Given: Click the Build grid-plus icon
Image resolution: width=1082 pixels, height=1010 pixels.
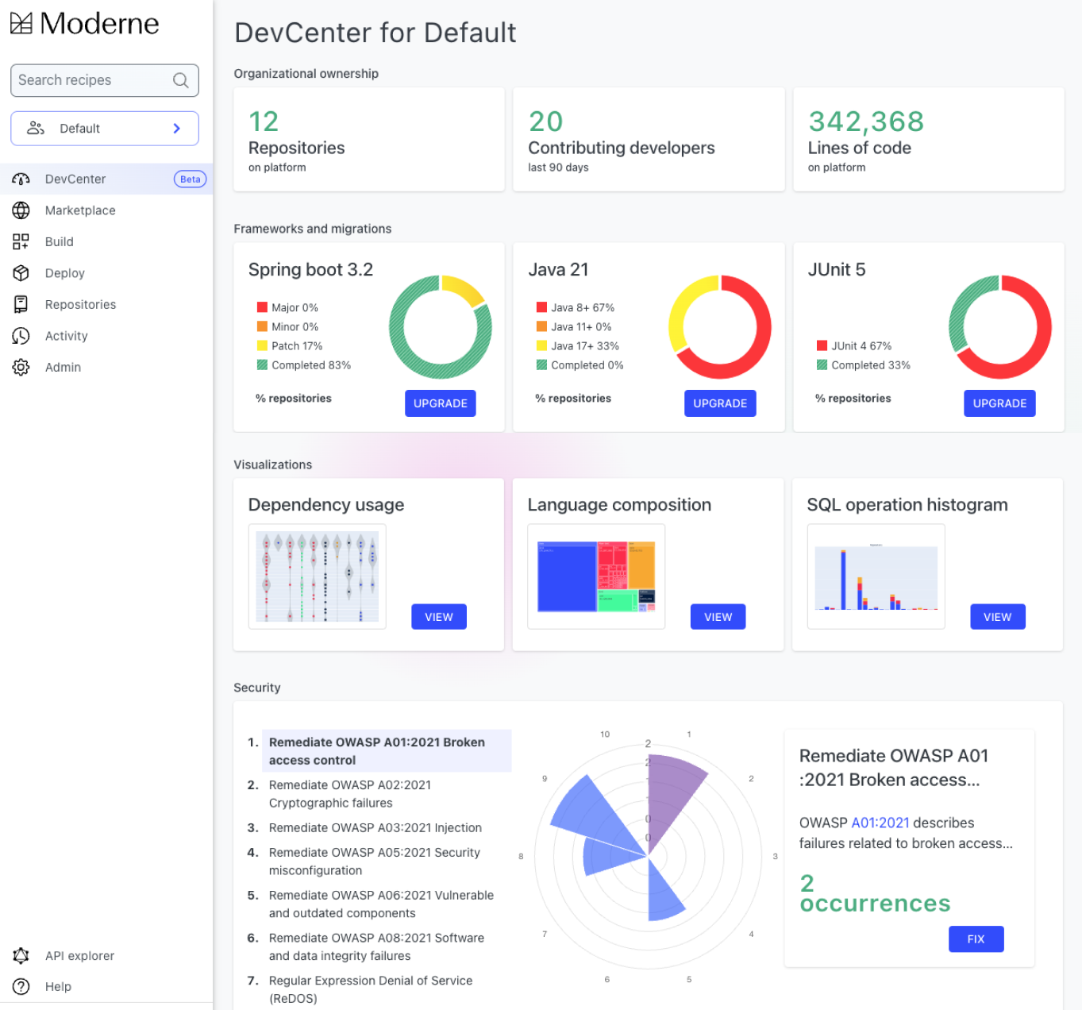Looking at the screenshot, I should coord(21,241).
